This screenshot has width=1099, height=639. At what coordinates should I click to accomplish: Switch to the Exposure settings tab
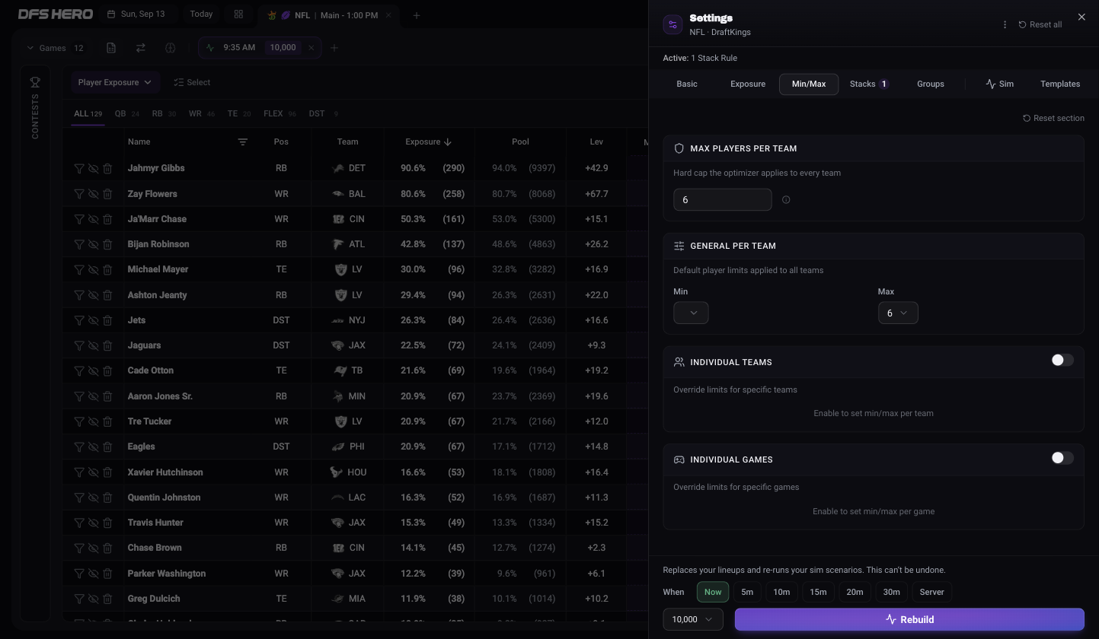pyautogui.click(x=748, y=84)
